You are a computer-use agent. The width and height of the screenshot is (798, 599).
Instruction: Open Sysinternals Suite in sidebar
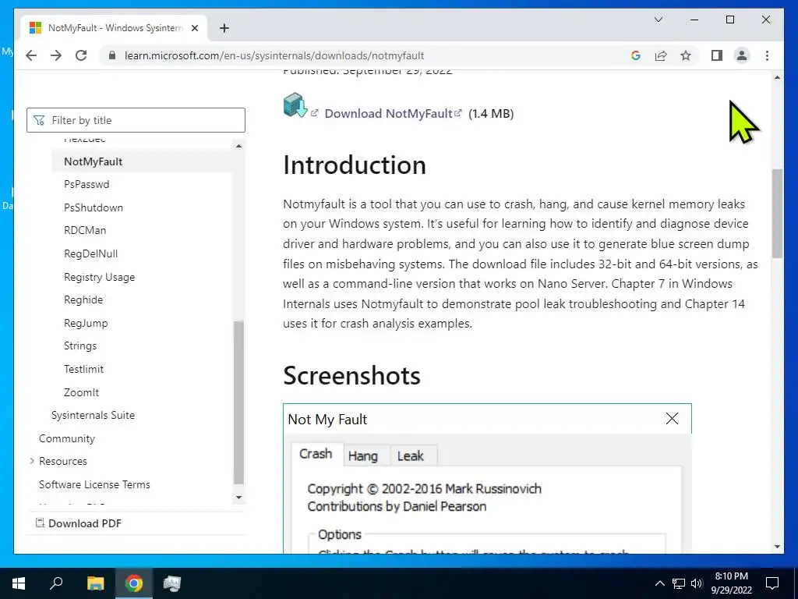coord(94,415)
